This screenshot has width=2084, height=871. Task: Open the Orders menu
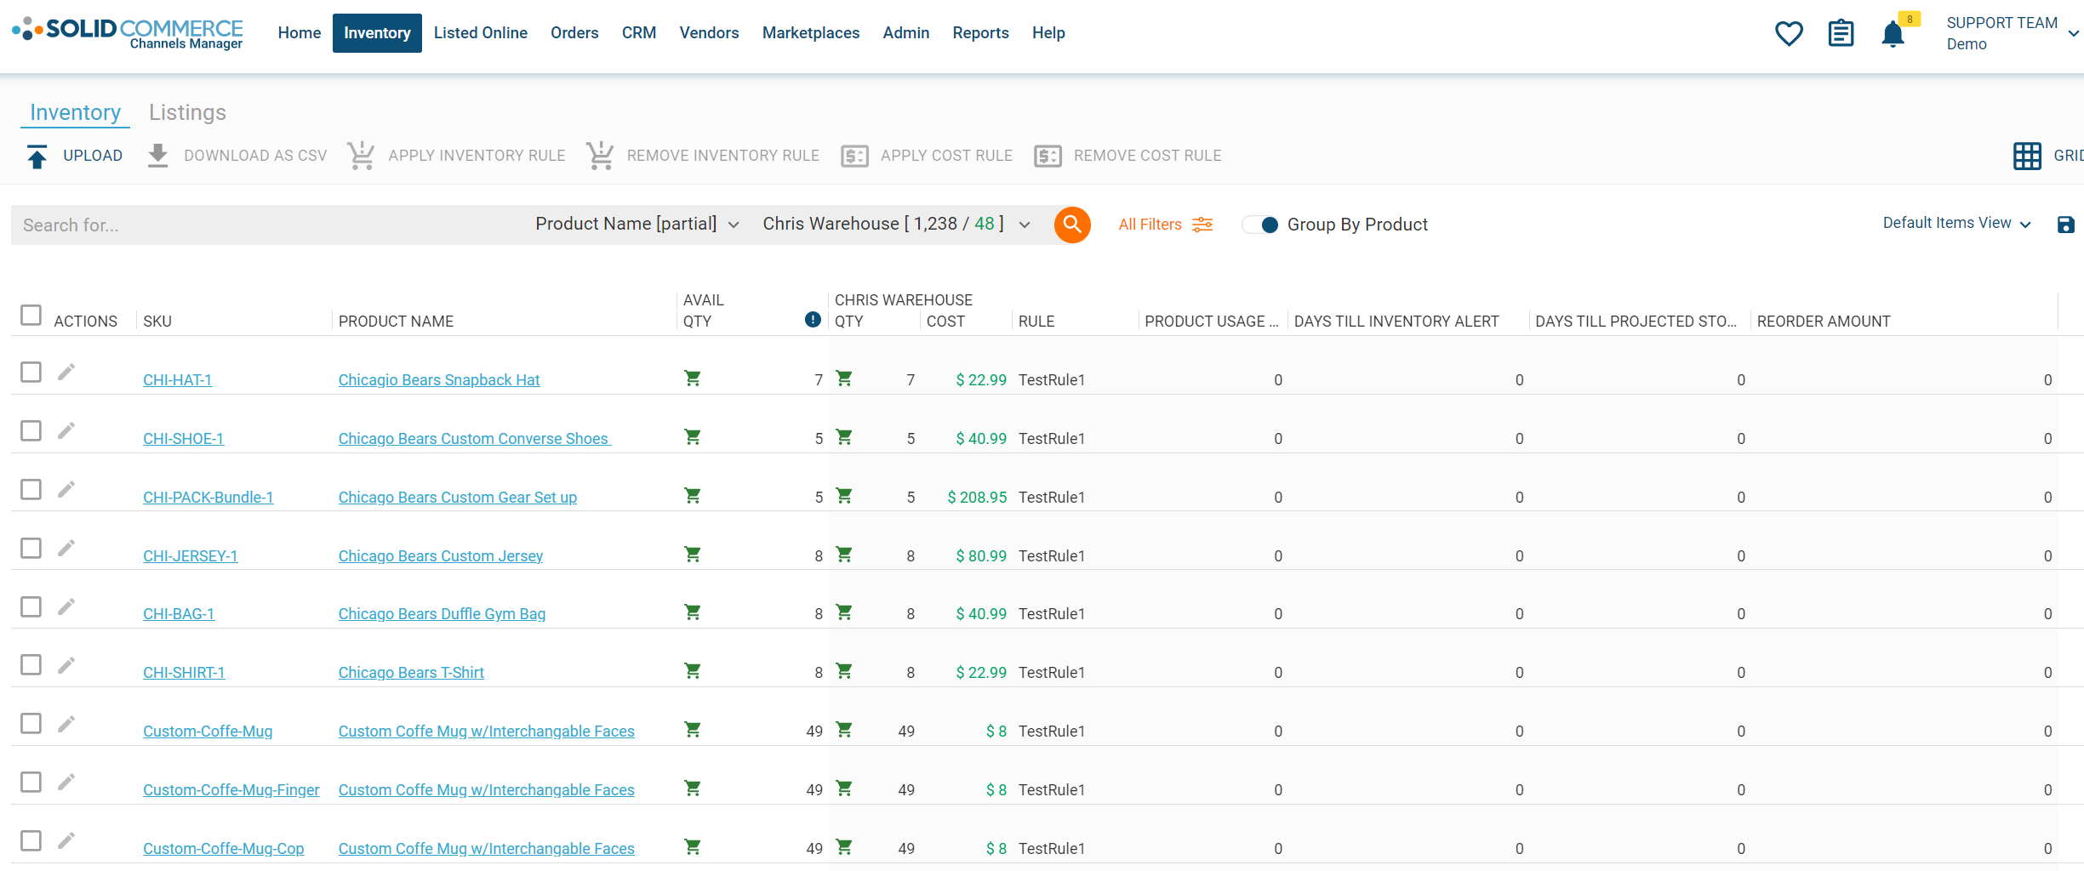coord(574,33)
